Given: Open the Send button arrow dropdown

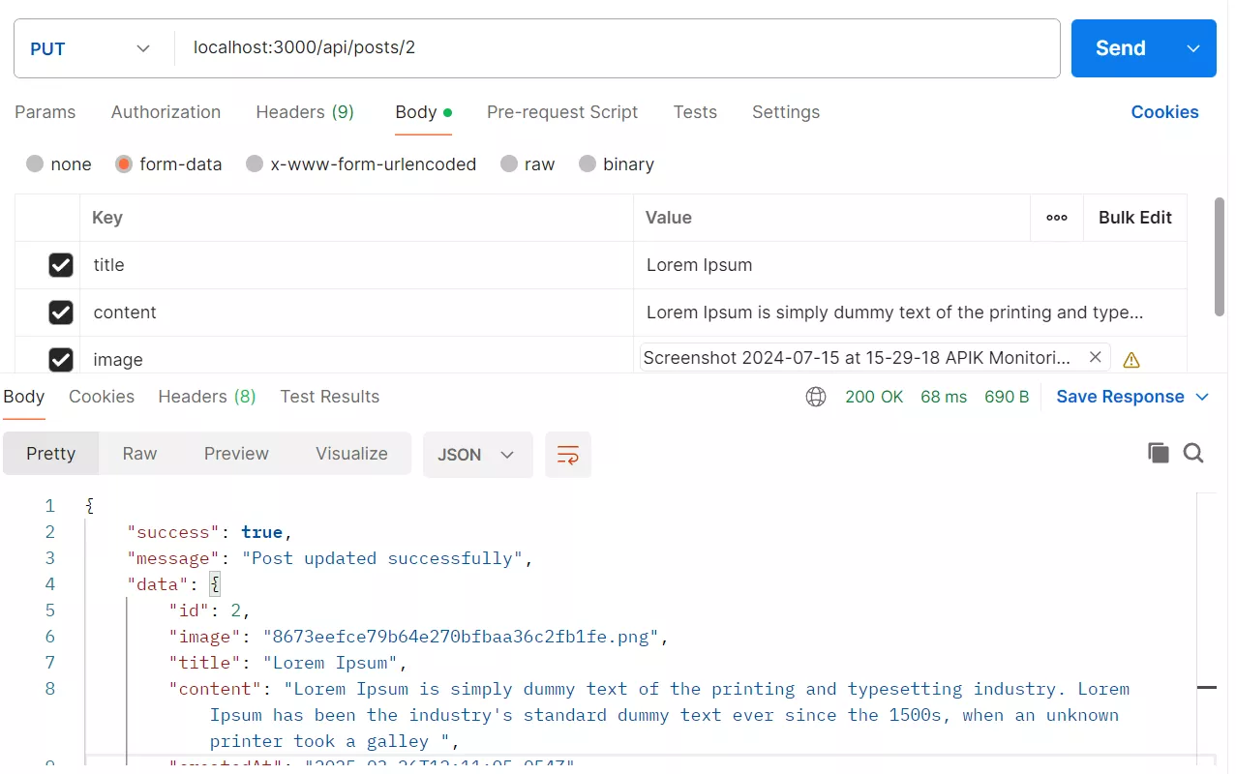Looking at the screenshot, I should click(1193, 48).
